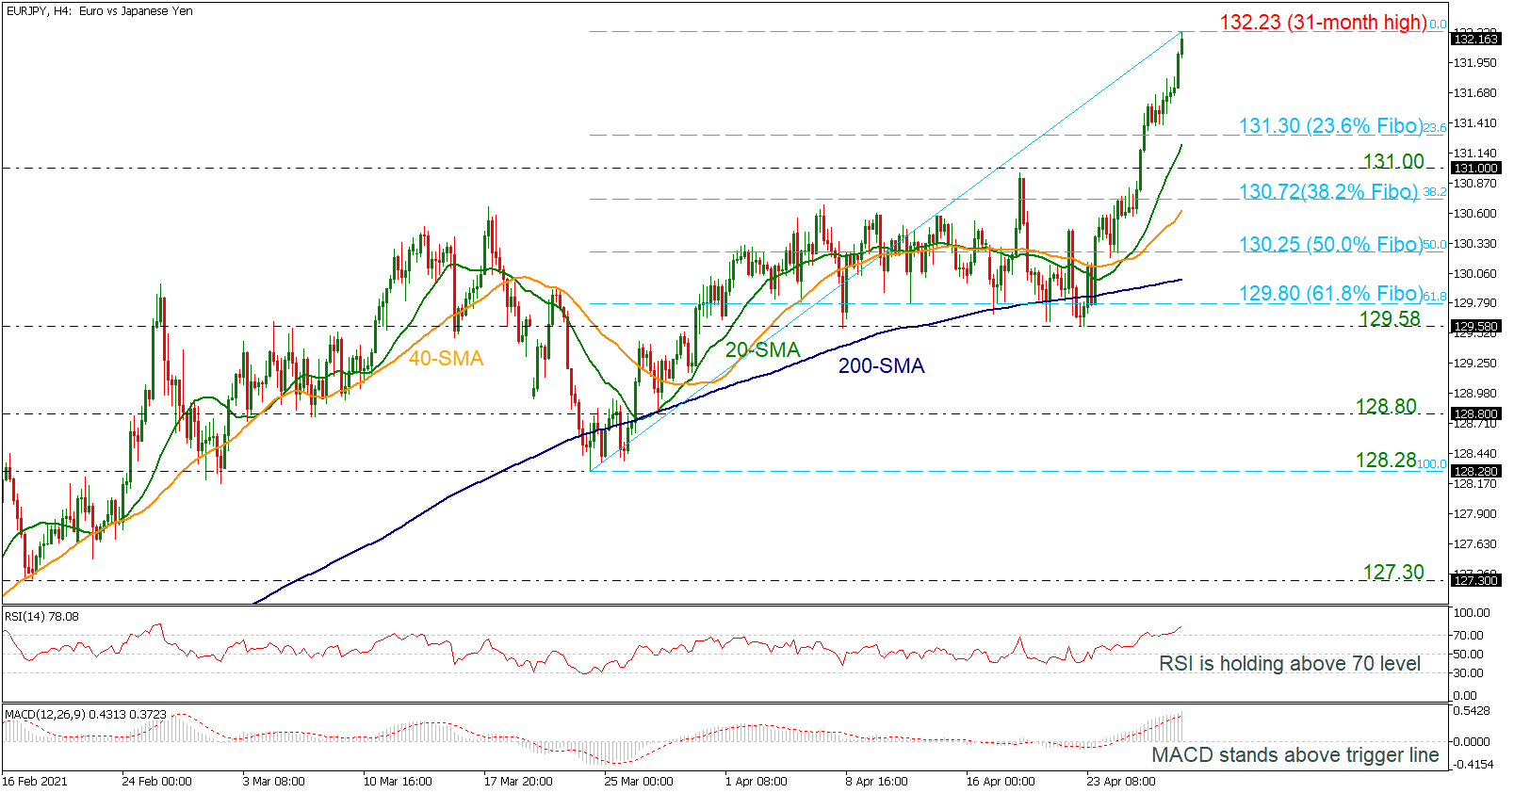Viewport: 1514px width, 793px height.
Task: Click the 132.23 (31-month high) label
Action: [1323, 23]
